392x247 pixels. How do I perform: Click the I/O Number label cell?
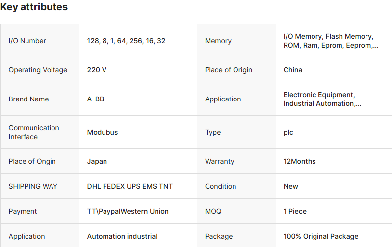(x=27, y=41)
